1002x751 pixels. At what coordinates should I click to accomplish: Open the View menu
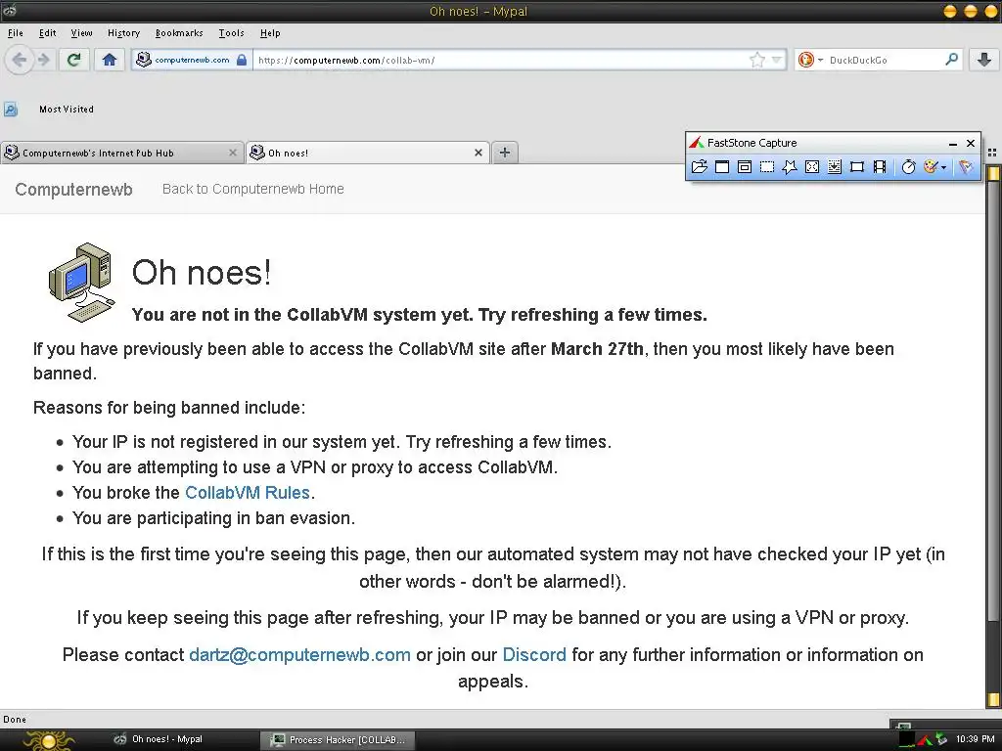[81, 33]
